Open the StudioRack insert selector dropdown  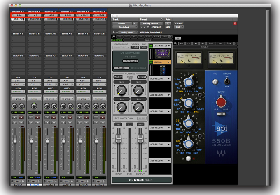click(x=125, y=27)
